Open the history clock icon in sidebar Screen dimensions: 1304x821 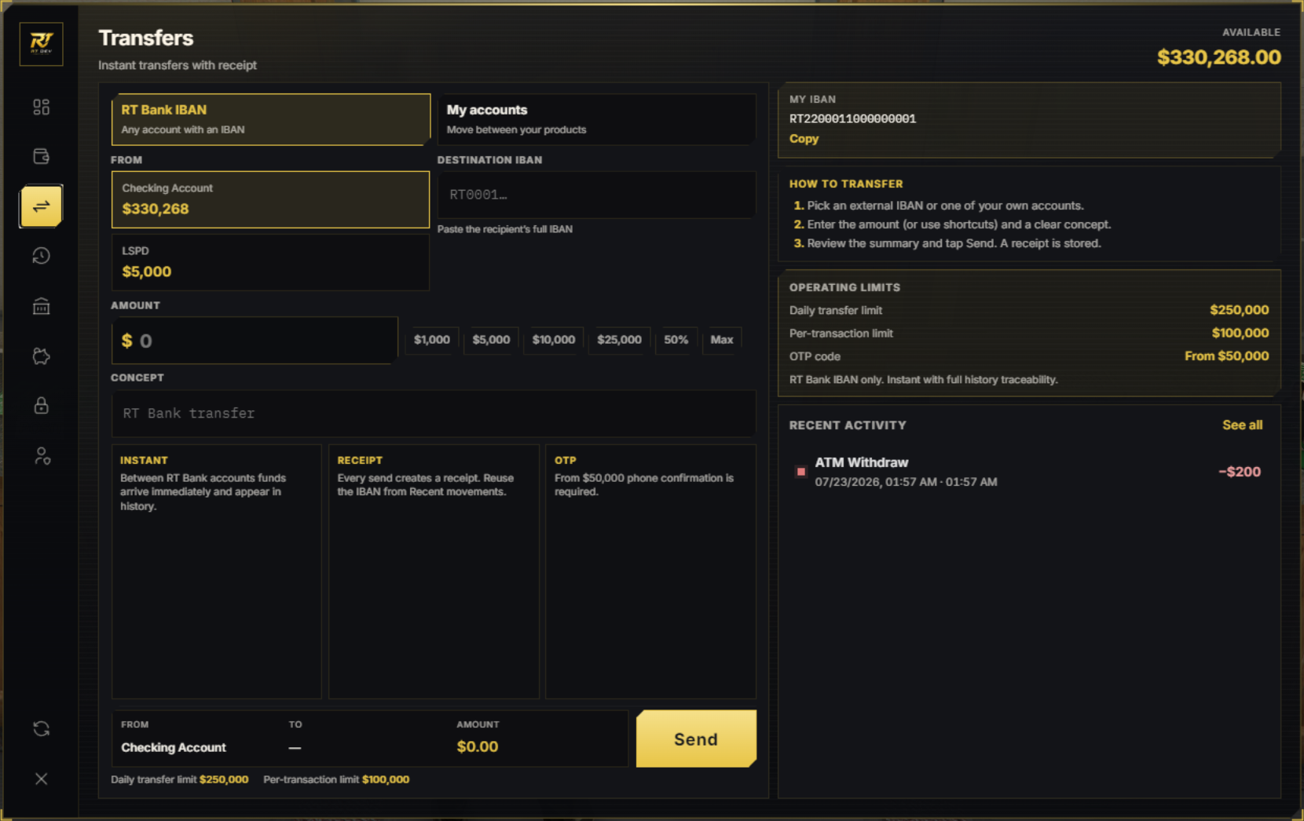tap(42, 256)
